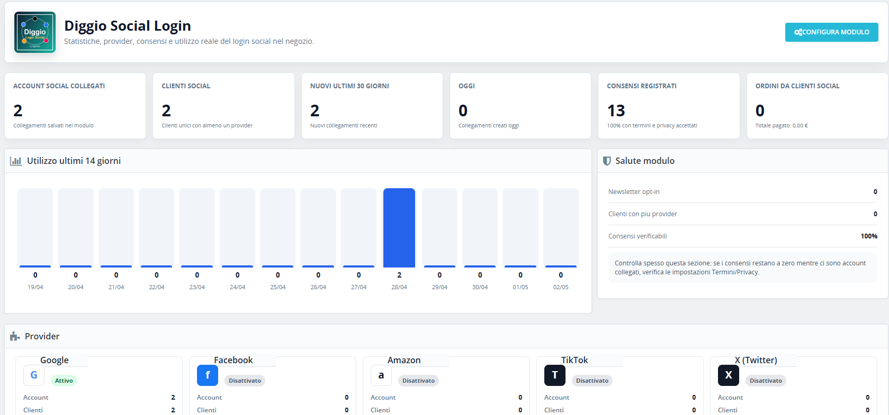Click the TikTok provider T icon
Image resolution: width=889 pixels, height=415 pixels.
(555, 375)
